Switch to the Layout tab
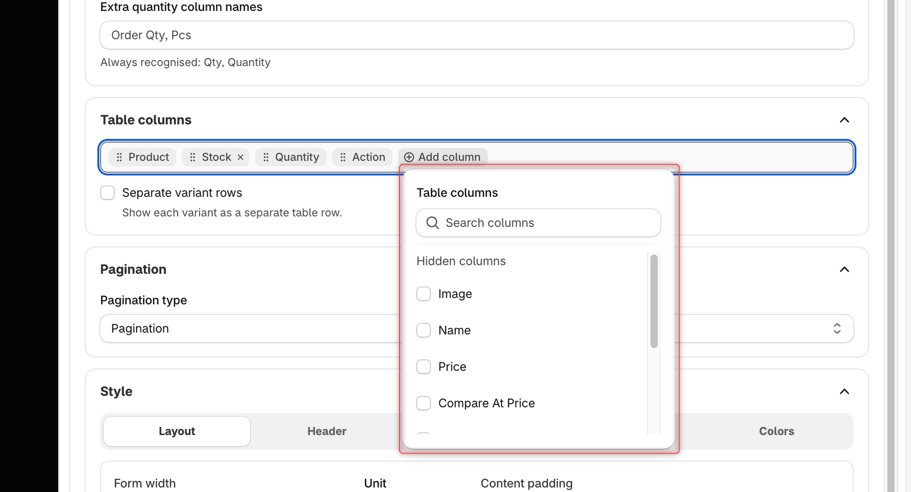The width and height of the screenshot is (911, 492). [177, 431]
